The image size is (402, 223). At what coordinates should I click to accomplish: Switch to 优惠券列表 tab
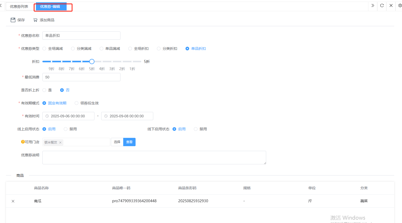click(19, 6)
